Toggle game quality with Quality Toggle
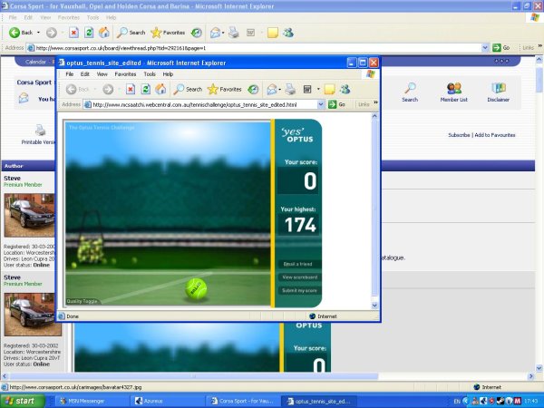 coord(82,301)
